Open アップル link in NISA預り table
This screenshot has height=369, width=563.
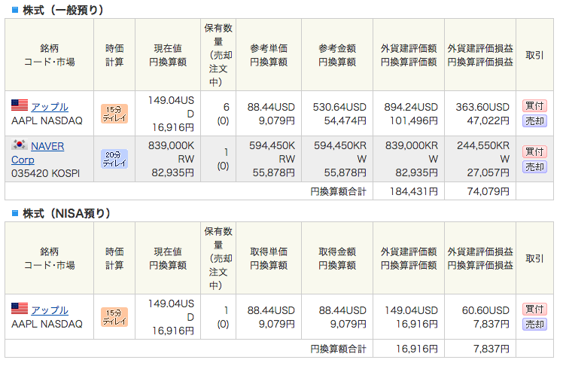(x=50, y=310)
